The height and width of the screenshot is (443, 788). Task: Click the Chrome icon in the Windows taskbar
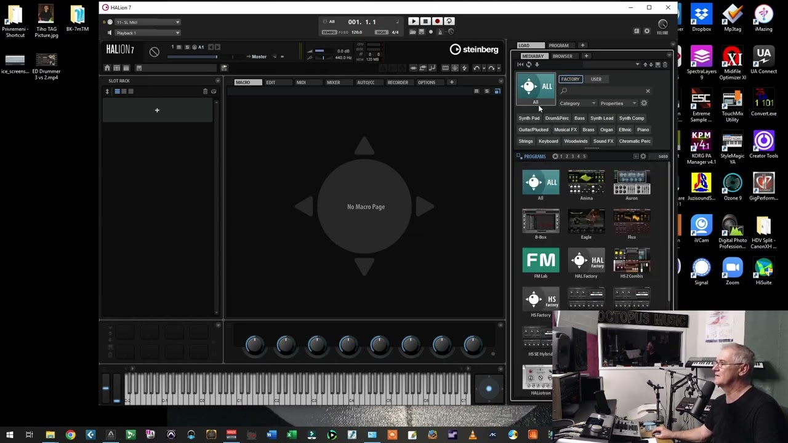tap(70, 435)
